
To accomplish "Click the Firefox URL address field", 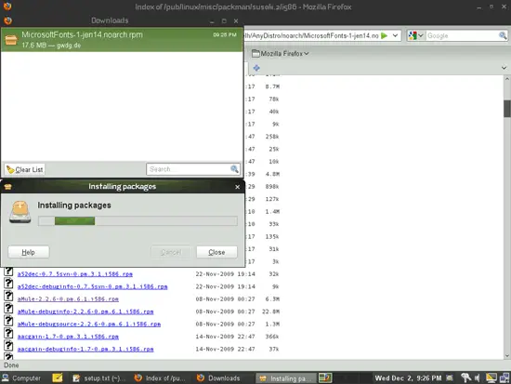I will [x=311, y=35].
